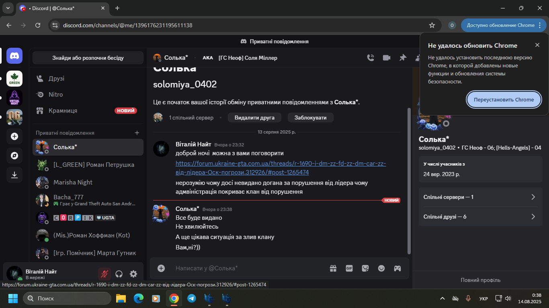549x308 pixels.
Task: Open Discord home via the logo icon
Action: pyautogui.click(x=14, y=56)
